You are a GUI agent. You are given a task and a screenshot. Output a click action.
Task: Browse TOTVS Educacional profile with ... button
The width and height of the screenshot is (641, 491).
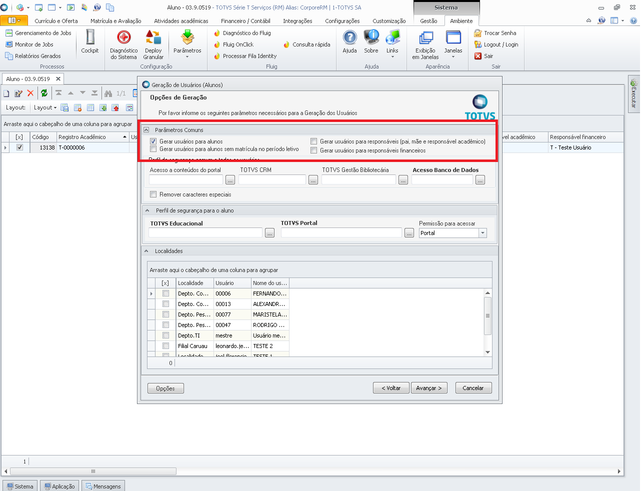[270, 233]
